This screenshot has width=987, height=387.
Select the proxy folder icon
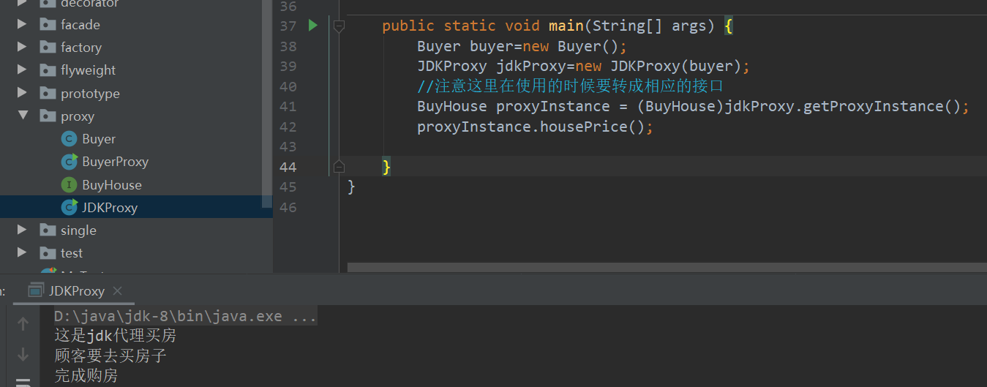pyautogui.click(x=48, y=116)
